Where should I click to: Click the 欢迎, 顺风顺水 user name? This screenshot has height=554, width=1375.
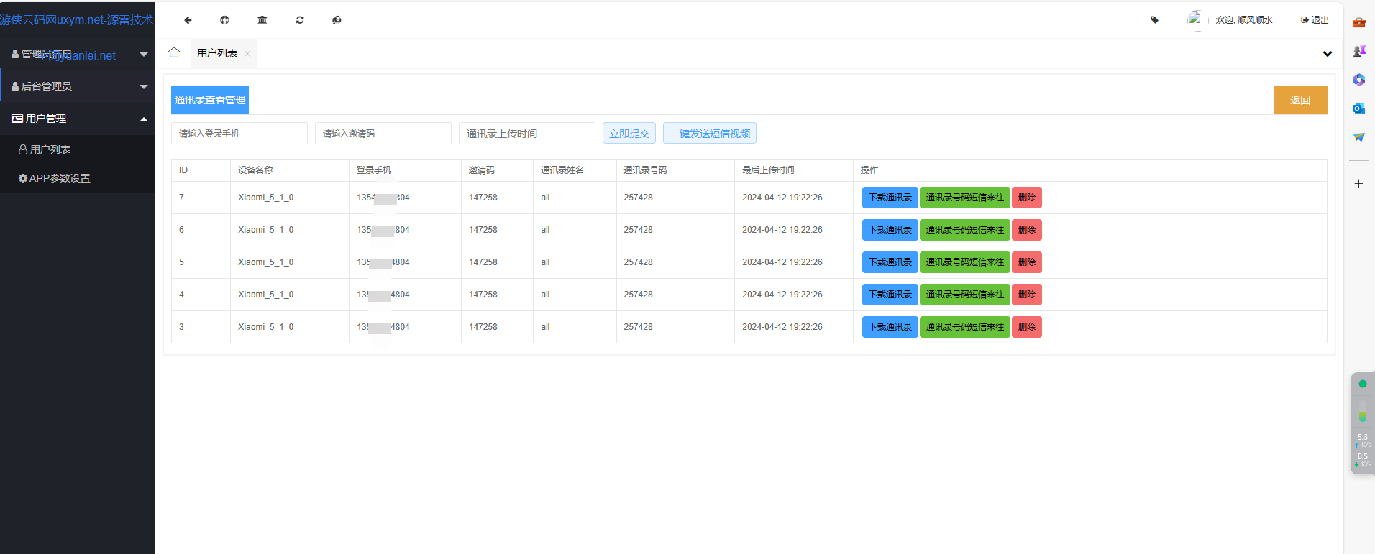(1244, 20)
